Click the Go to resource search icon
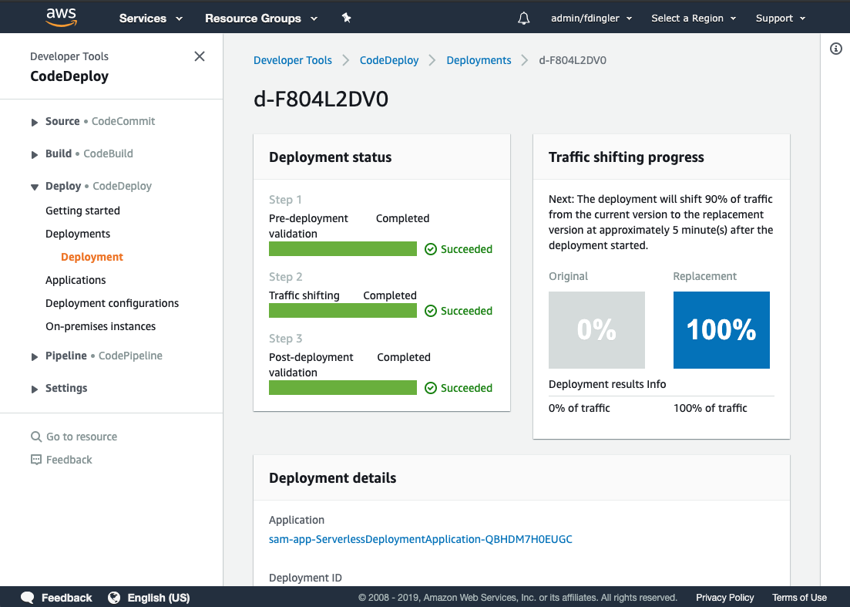850x607 pixels. 36,437
